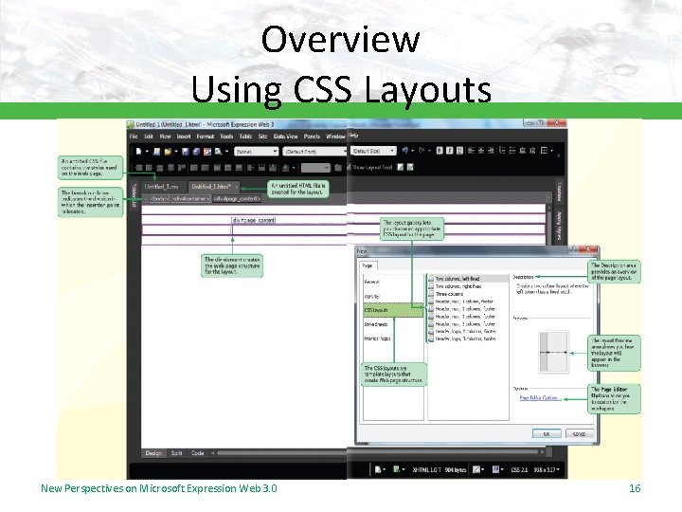The image size is (682, 512).
Task: Toggle Show Layout Tool
Action: (x=372, y=167)
